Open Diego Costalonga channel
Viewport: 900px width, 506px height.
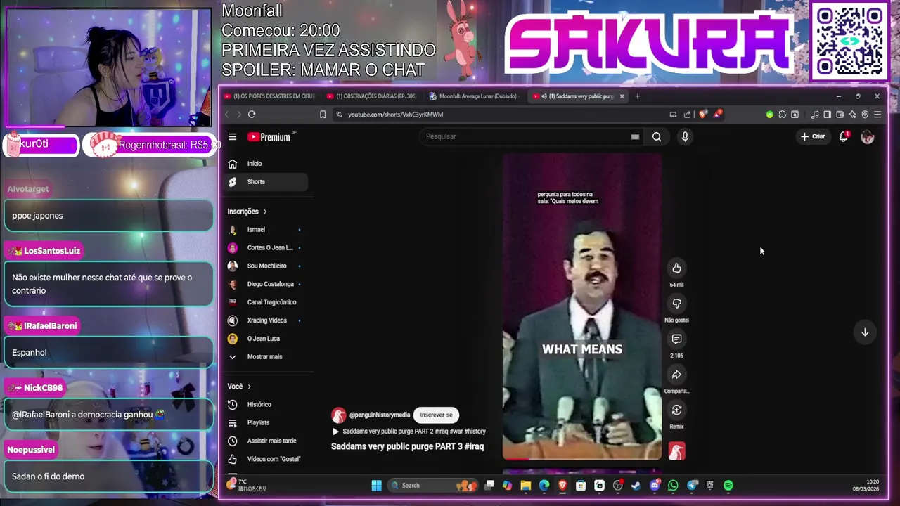point(267,285)
